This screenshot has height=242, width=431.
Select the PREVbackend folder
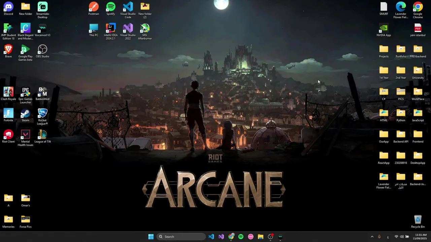click(x=418, y=51)
